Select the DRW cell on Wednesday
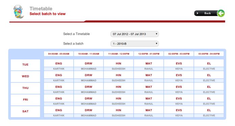Viewport: 235px width, 126px height. (x=89, y=75)
